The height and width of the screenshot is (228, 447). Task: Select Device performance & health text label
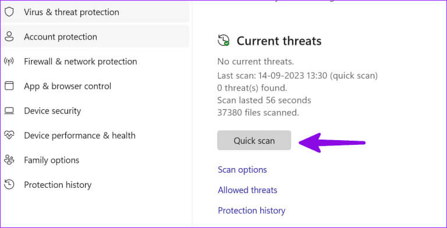tap(80, 136)
